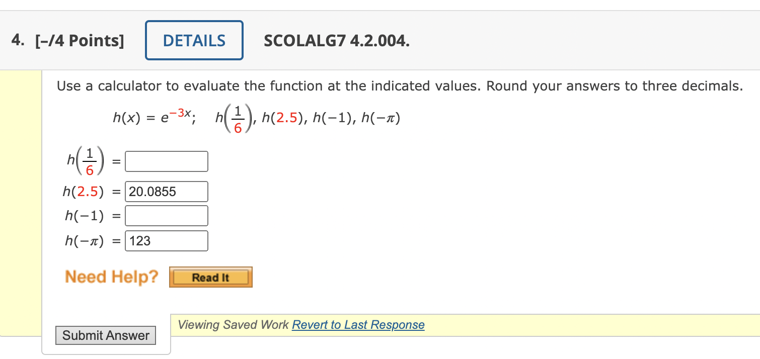The image size is (760, 359).
Task: Select the h(2.5) answer box showing 20.0855
Action: [x=166, y=191]
